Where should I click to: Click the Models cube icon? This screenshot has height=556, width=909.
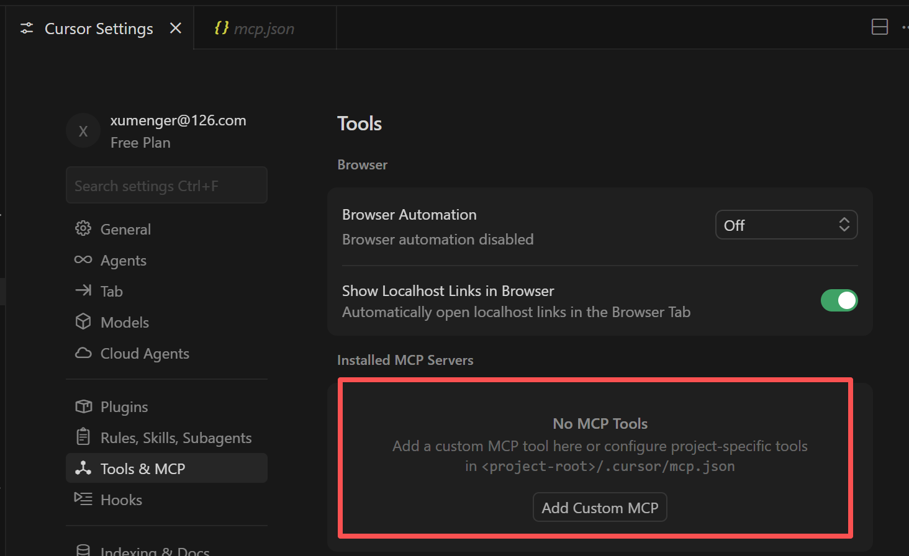(x=83, y=321)
